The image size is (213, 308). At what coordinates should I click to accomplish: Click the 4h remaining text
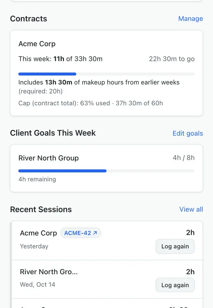tap(37, 179)
